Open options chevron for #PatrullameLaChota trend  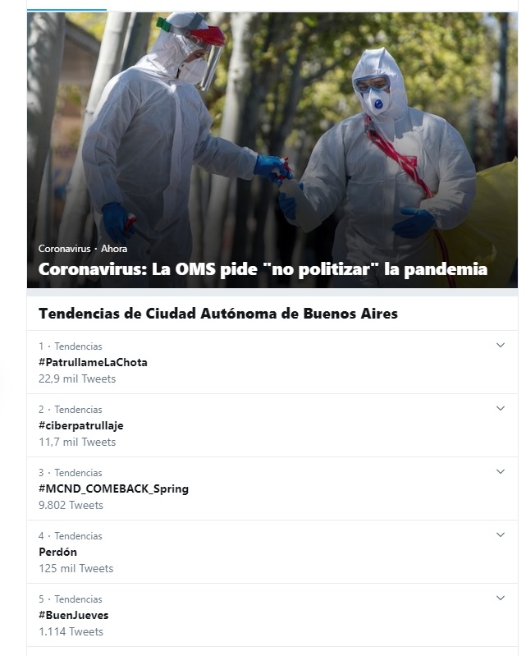click(x=500, y=345)
